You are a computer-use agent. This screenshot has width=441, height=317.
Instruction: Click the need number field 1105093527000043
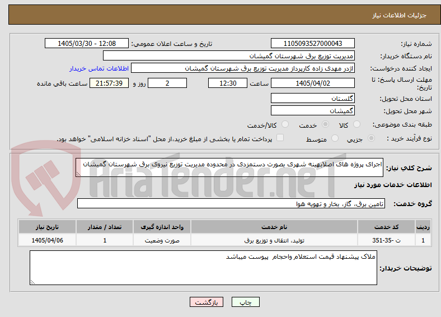click(312, 43)
